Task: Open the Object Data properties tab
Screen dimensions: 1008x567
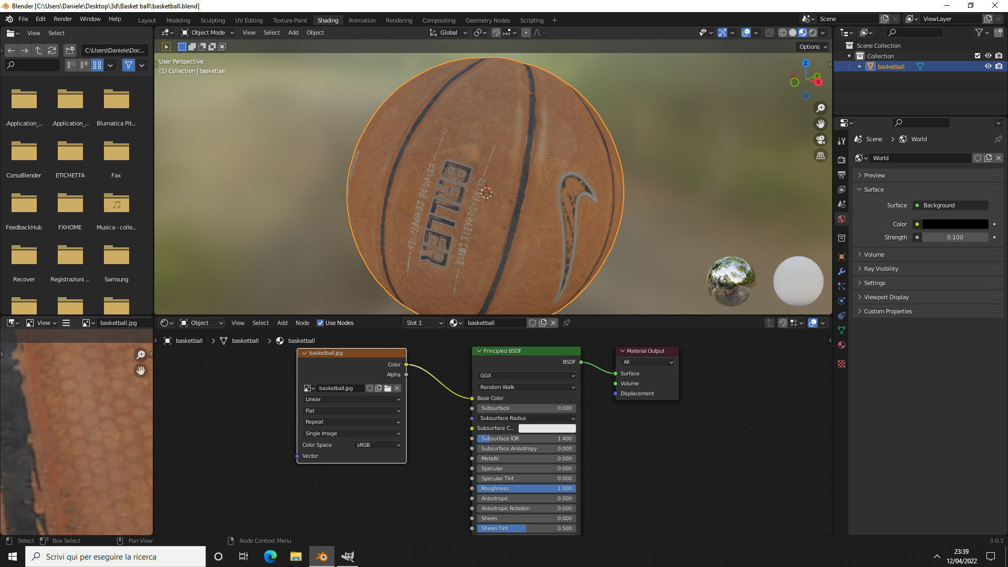Action: [x=842, y=330]
